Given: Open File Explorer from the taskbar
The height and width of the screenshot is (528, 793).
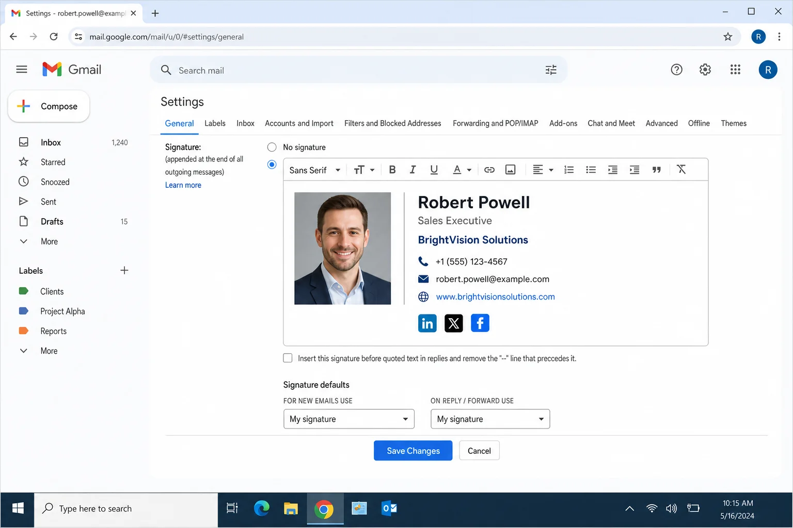Looking at the screenshot, I should pos(291,509).
